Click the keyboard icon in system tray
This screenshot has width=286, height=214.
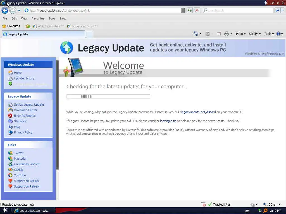(247, 211)
